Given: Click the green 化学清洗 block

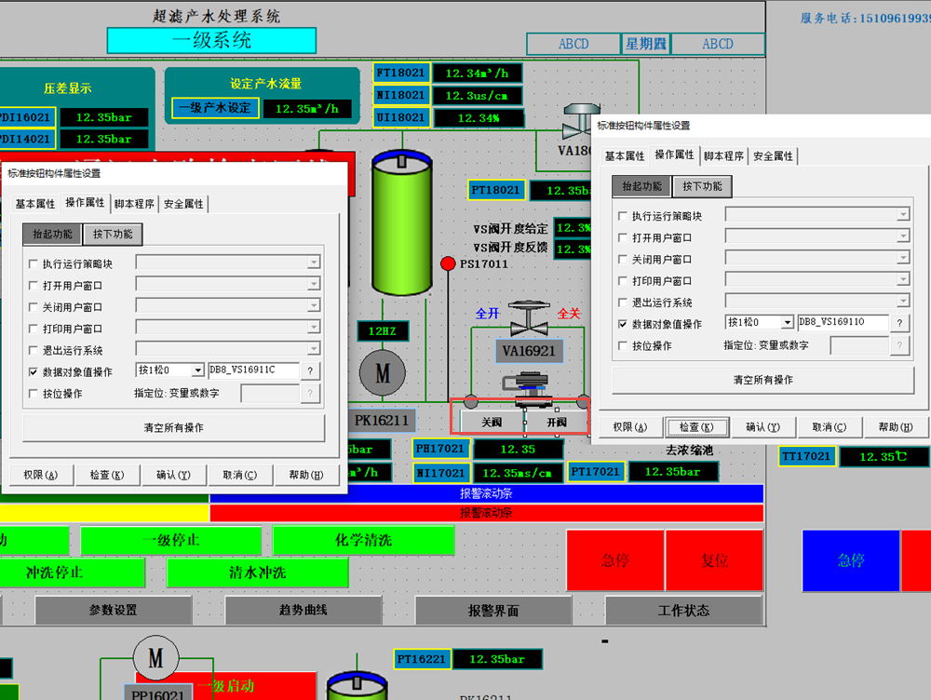Looking at the screenshot, I should point(363,540).
